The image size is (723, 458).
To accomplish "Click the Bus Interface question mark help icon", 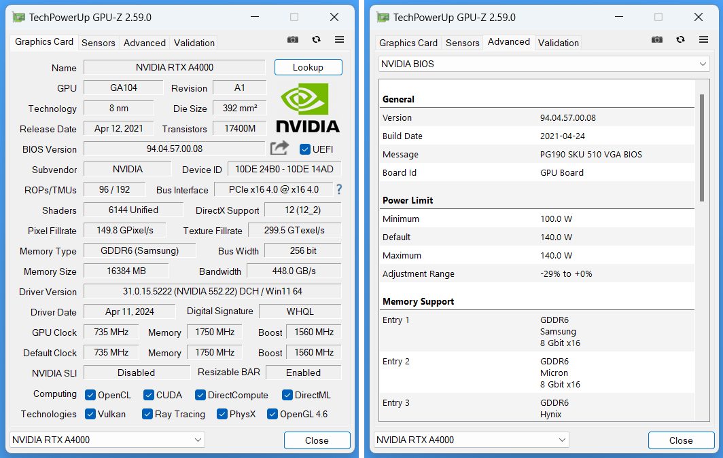I will (x=339, y=189).
